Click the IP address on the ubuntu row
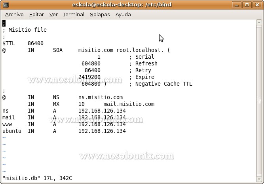The height and width of the screenshot is (184, 264). (x=102, y=131)
